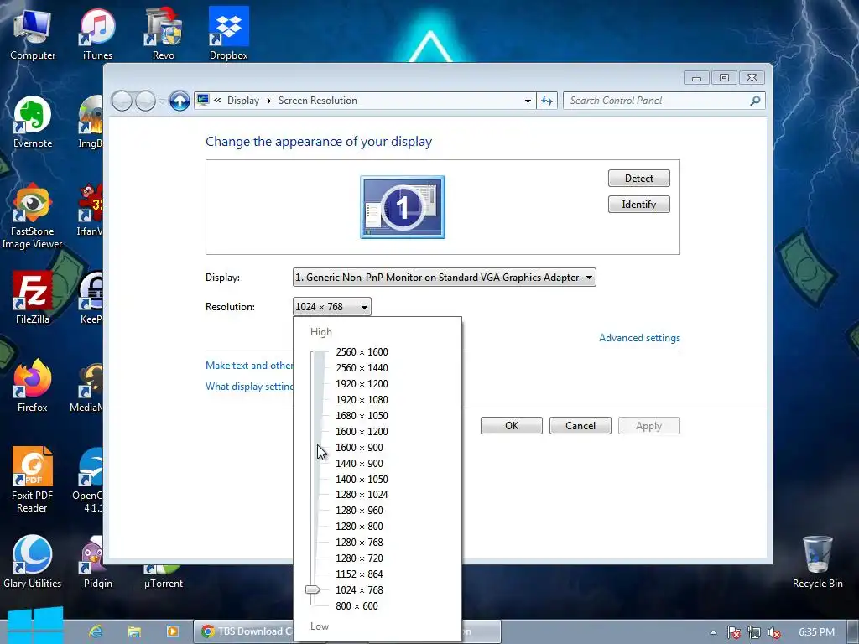Show hidden tray icons arrow
The height and width of the screenshot is (644, 859).
pos(713,632)
